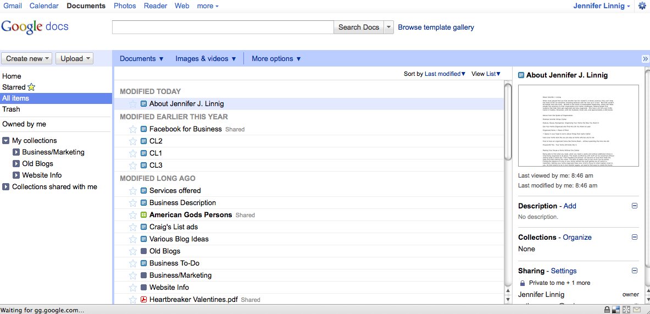Expand the Business/Marketing collection in sidebar
The width and height of the screenshot is (650, 314).
(x=16, y=152)
